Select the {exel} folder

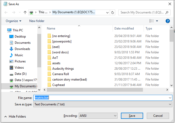[56, 47]
